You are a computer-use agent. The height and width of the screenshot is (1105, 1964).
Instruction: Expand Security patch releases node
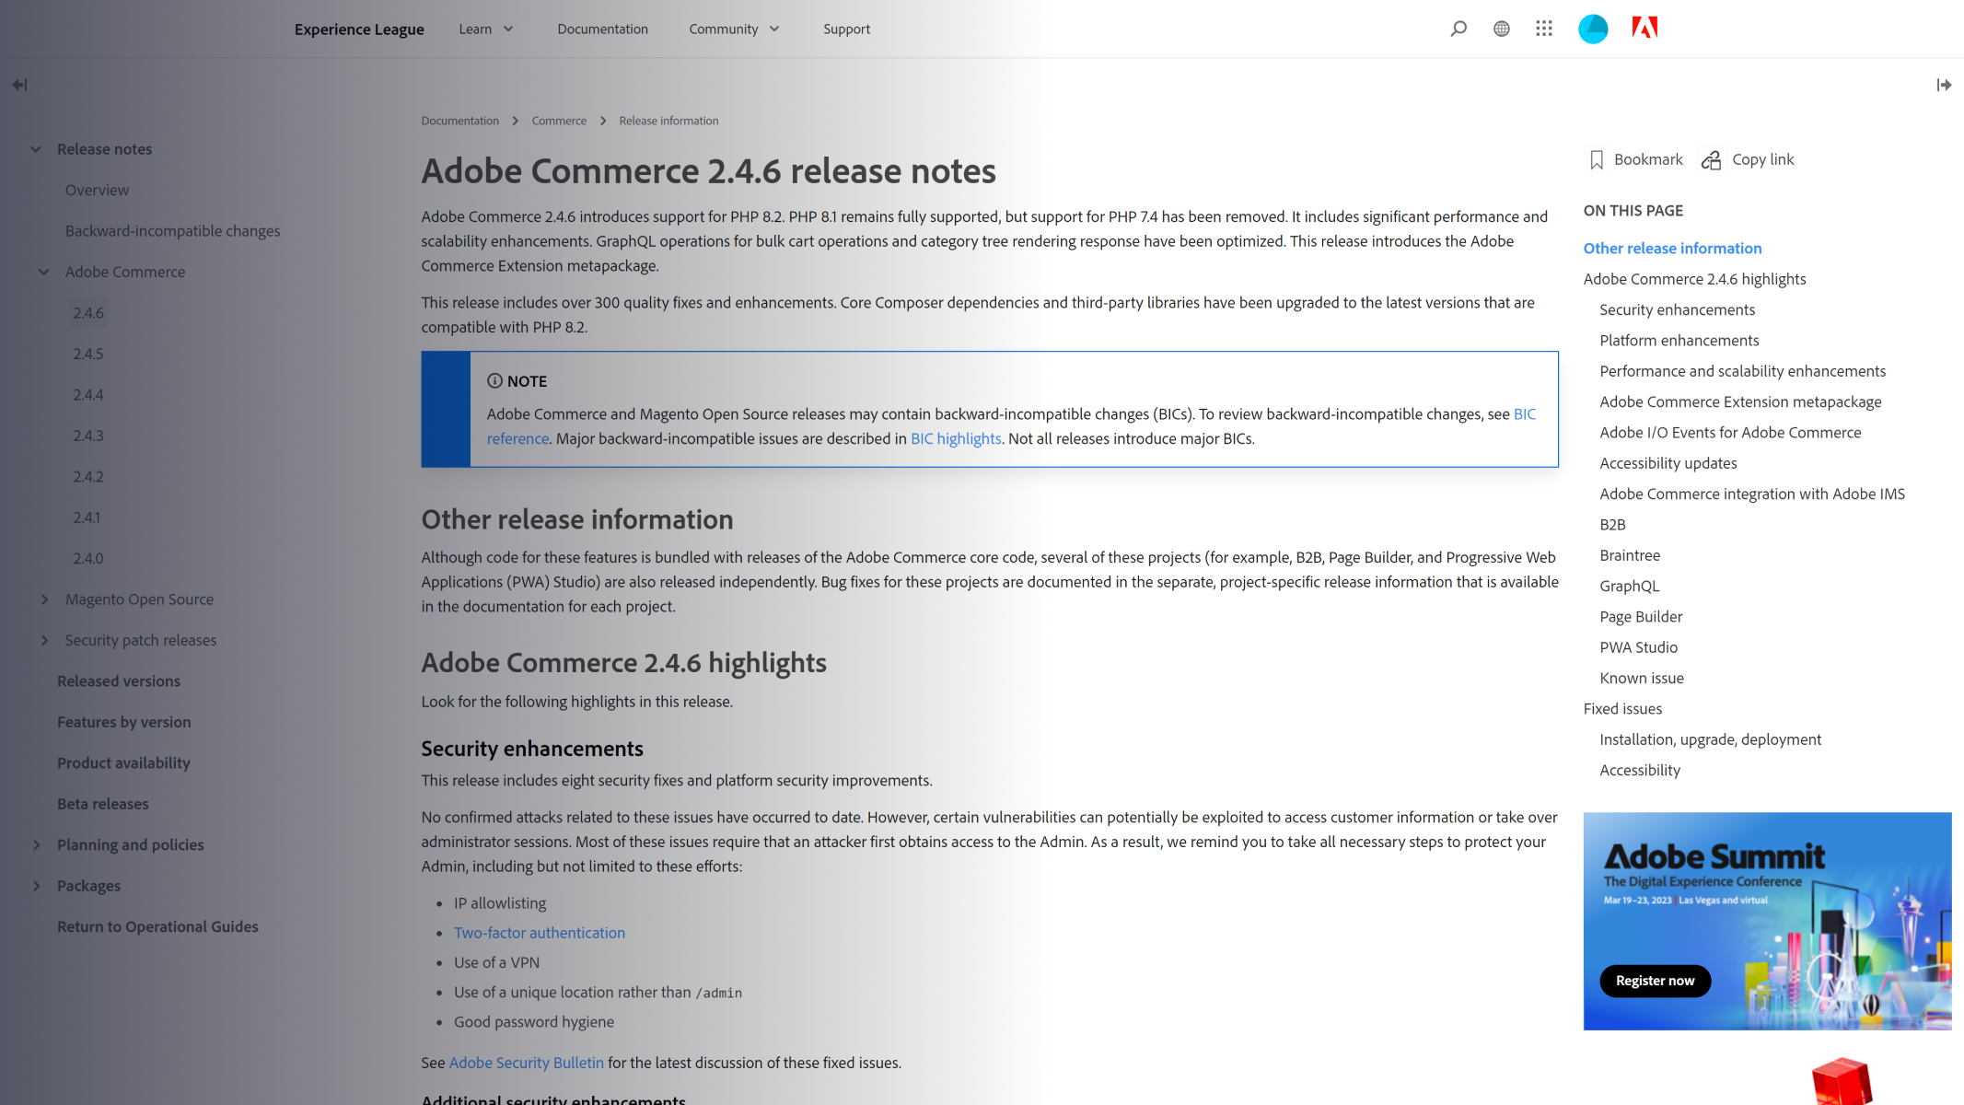coord(43,640)
